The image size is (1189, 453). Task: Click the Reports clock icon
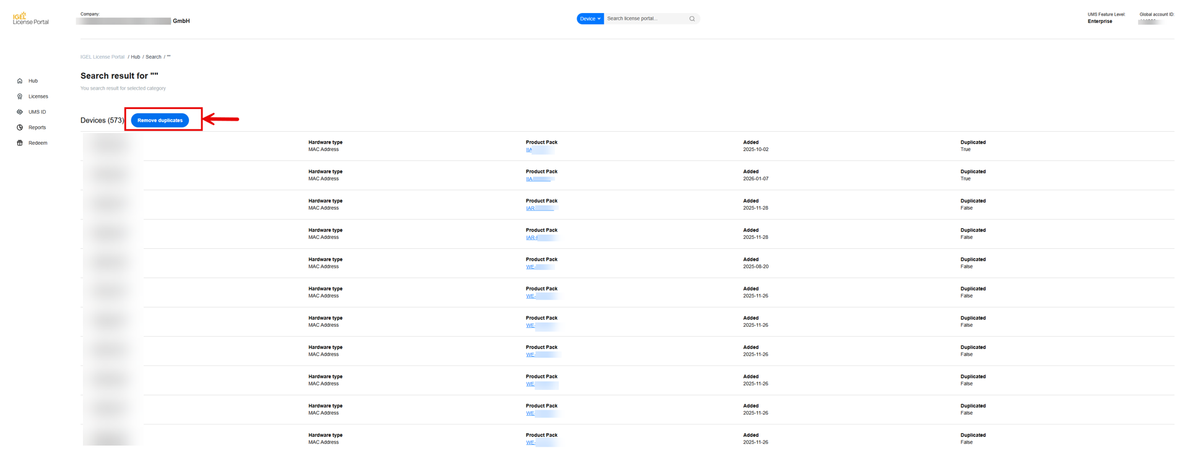pos(20,127)
